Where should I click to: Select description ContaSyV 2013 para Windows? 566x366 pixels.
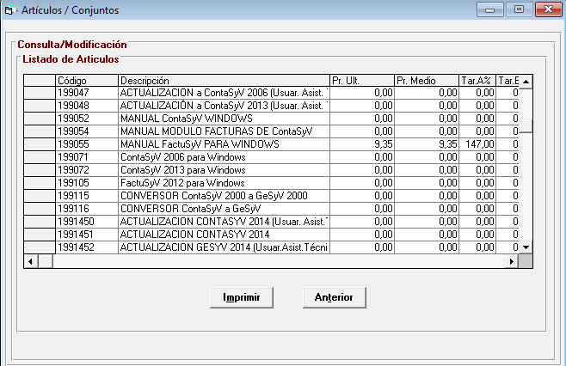pos(224,170)
